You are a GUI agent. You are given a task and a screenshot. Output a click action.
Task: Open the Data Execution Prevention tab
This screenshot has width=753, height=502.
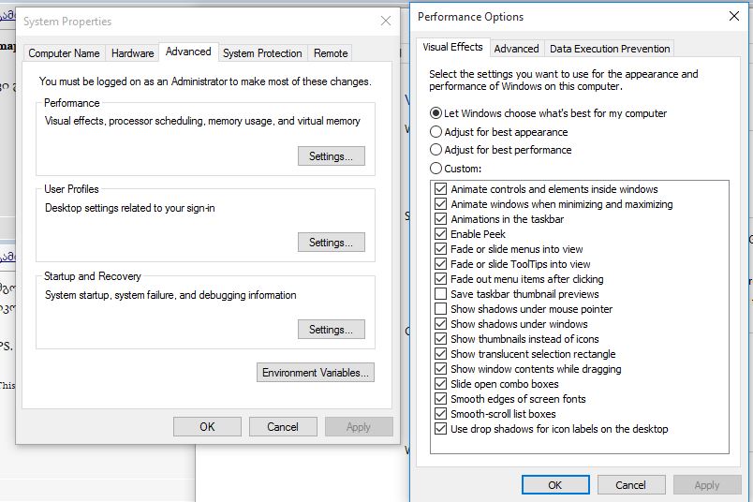610,49
